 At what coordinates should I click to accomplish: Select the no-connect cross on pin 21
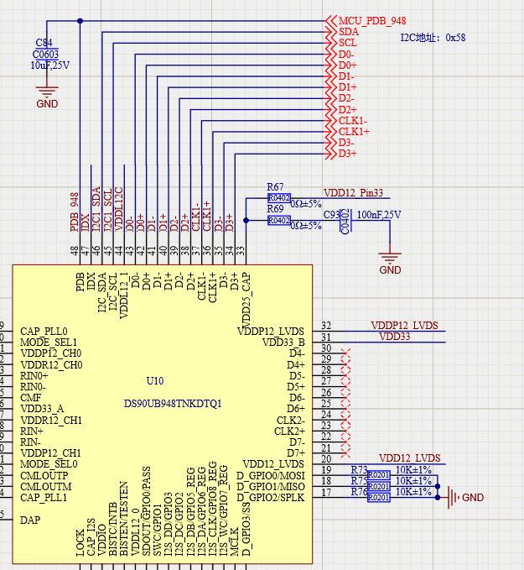pyautogui.click(x=345, y=452)
